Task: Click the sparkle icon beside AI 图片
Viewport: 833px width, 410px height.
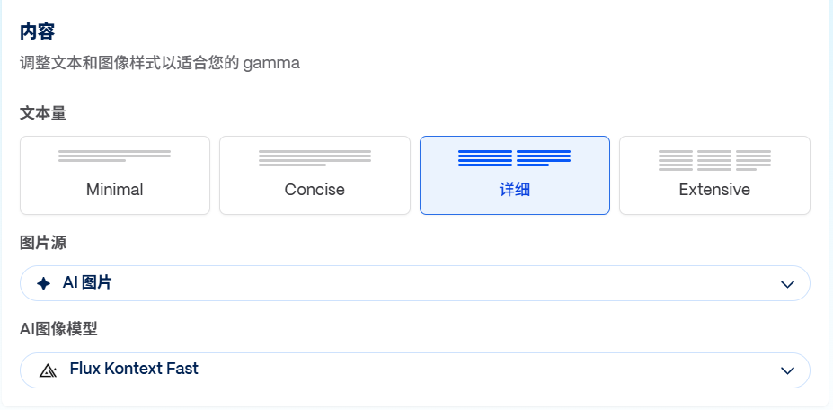Action: (x=43, y=283)
